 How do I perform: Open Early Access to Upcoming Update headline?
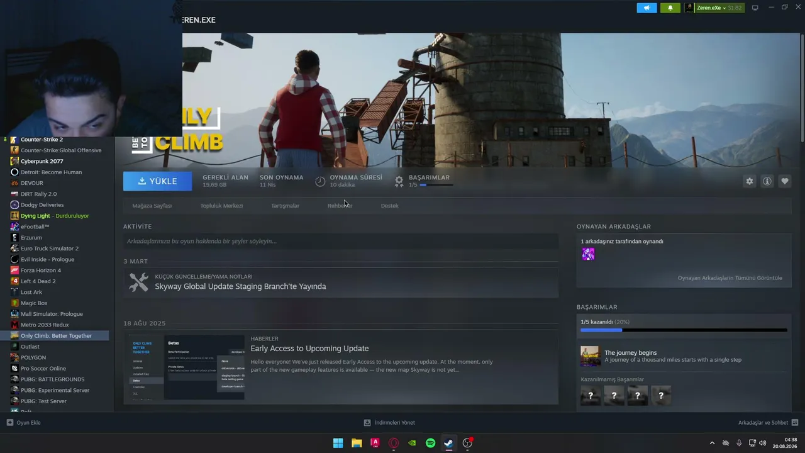tap(309, 349)
